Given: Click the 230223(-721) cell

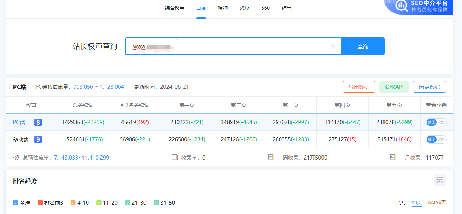Looking at the screenshot, I should [x=187, y=122].
